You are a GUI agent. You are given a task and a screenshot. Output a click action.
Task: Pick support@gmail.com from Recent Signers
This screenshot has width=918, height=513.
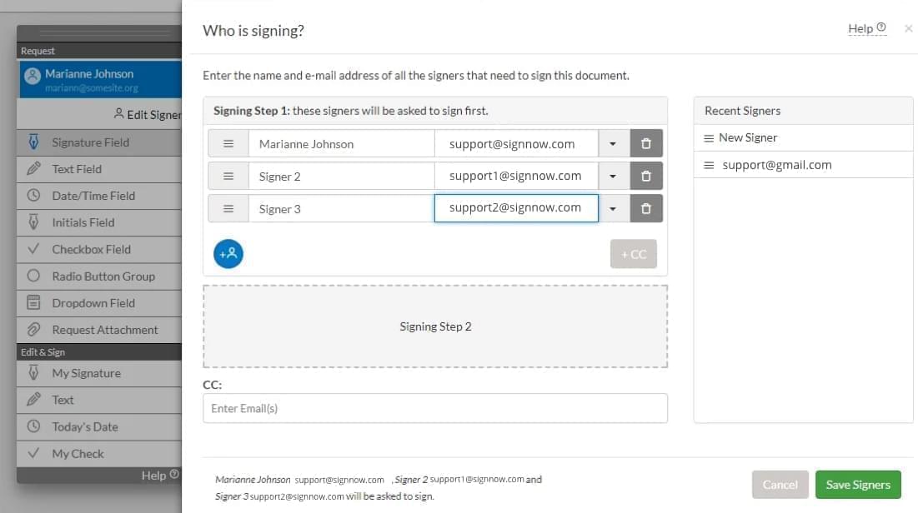pos(776,165)
